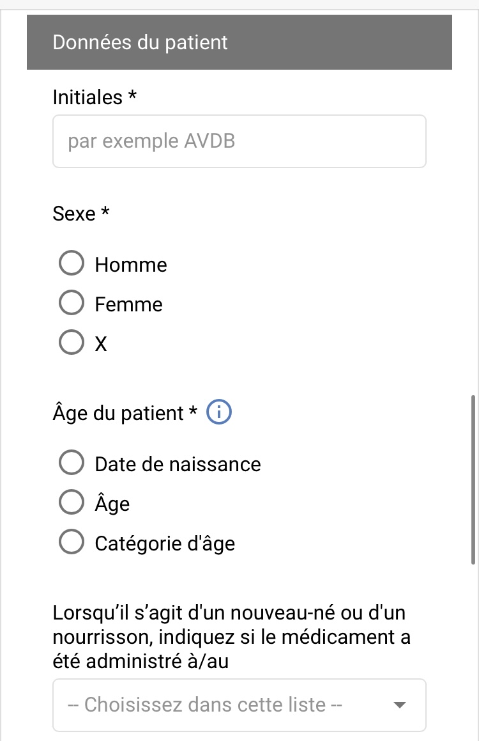Click the dropdown arrow in the list field
This screenshot has height=741, width=479.
[400, 705]
